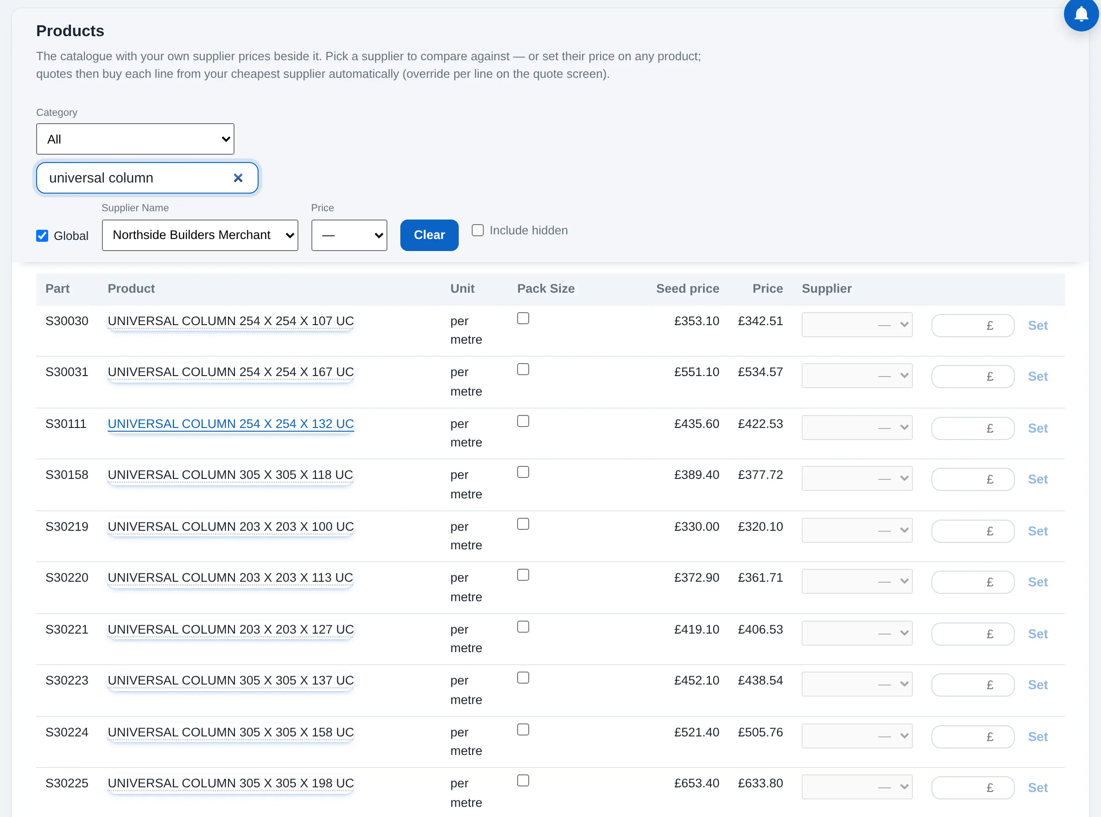Tick the Pack Size checkbox for S30224
Viewport: 1101px width, 817px height.
pyautogui.click(x=523, y=730)
